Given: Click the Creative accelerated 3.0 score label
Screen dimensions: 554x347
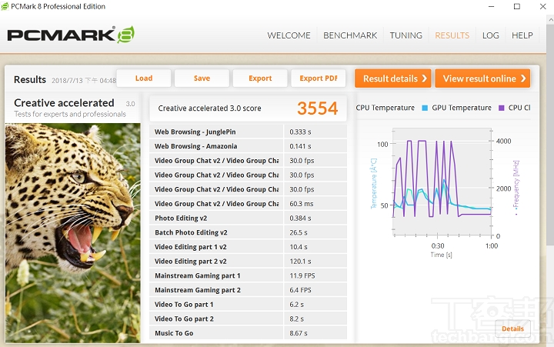Looking at the screenshot, I should coord(209,108).
